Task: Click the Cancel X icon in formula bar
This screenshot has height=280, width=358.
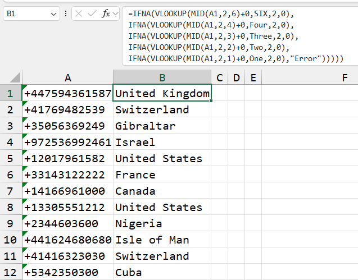Action: [79, 13]
